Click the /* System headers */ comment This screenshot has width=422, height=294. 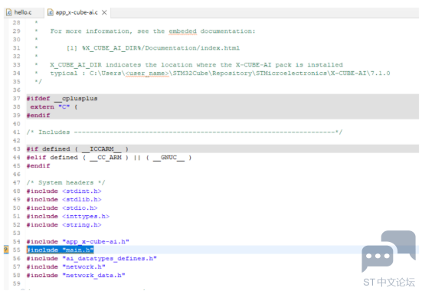tap(66, 183)
